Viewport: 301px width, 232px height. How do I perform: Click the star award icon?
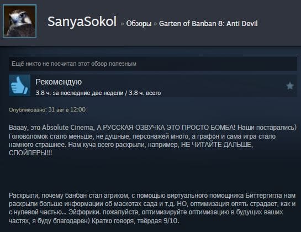pyautogui.click(x=290, y=86)
